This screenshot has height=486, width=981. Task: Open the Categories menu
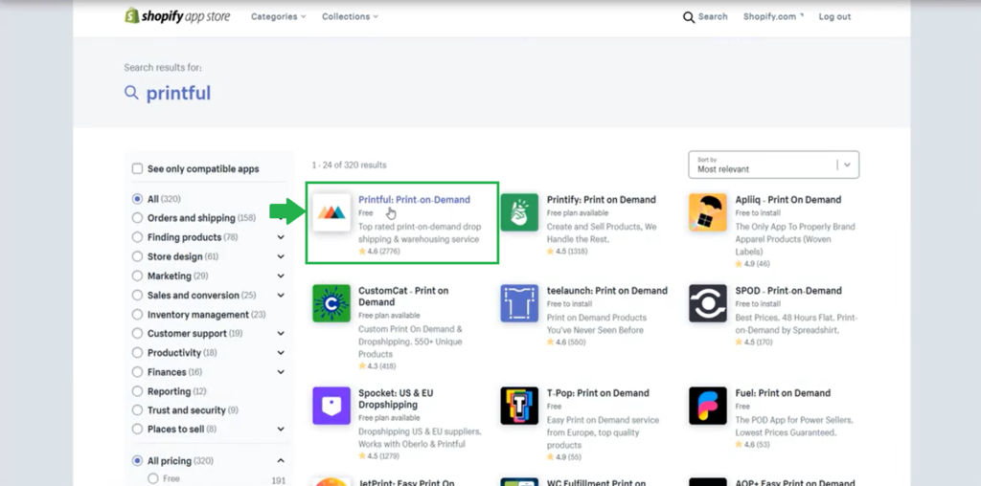tap(279, 17)
